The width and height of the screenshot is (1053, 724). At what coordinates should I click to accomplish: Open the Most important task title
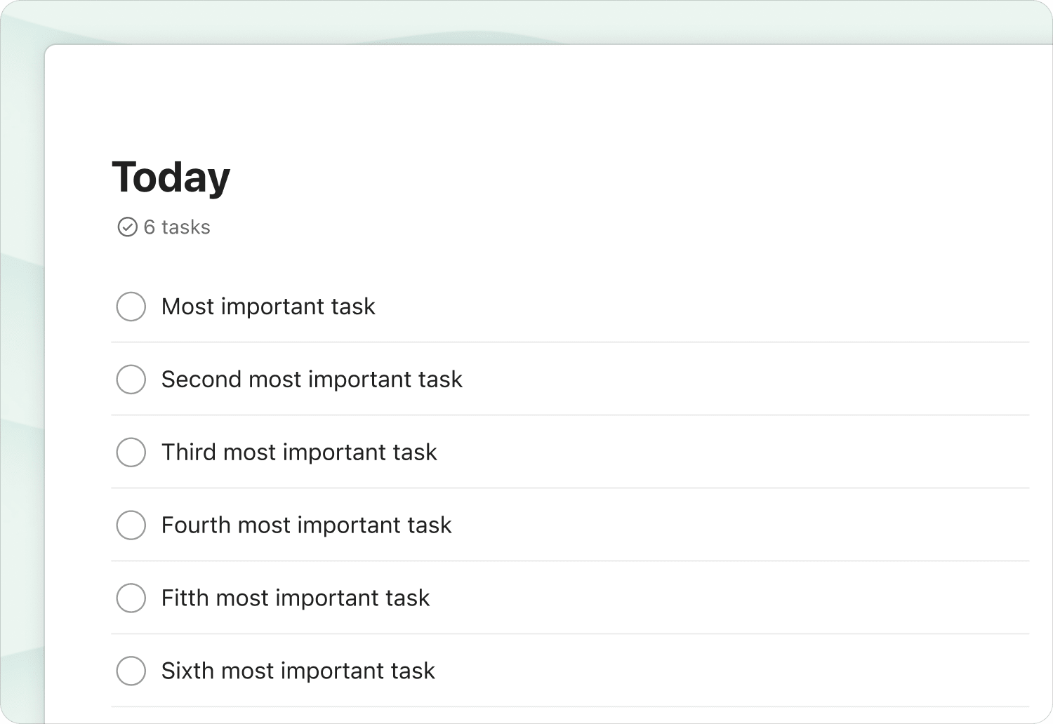coord(268,307)
